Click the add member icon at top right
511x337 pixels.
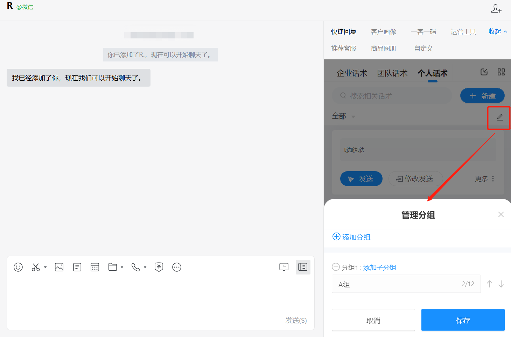496,9
